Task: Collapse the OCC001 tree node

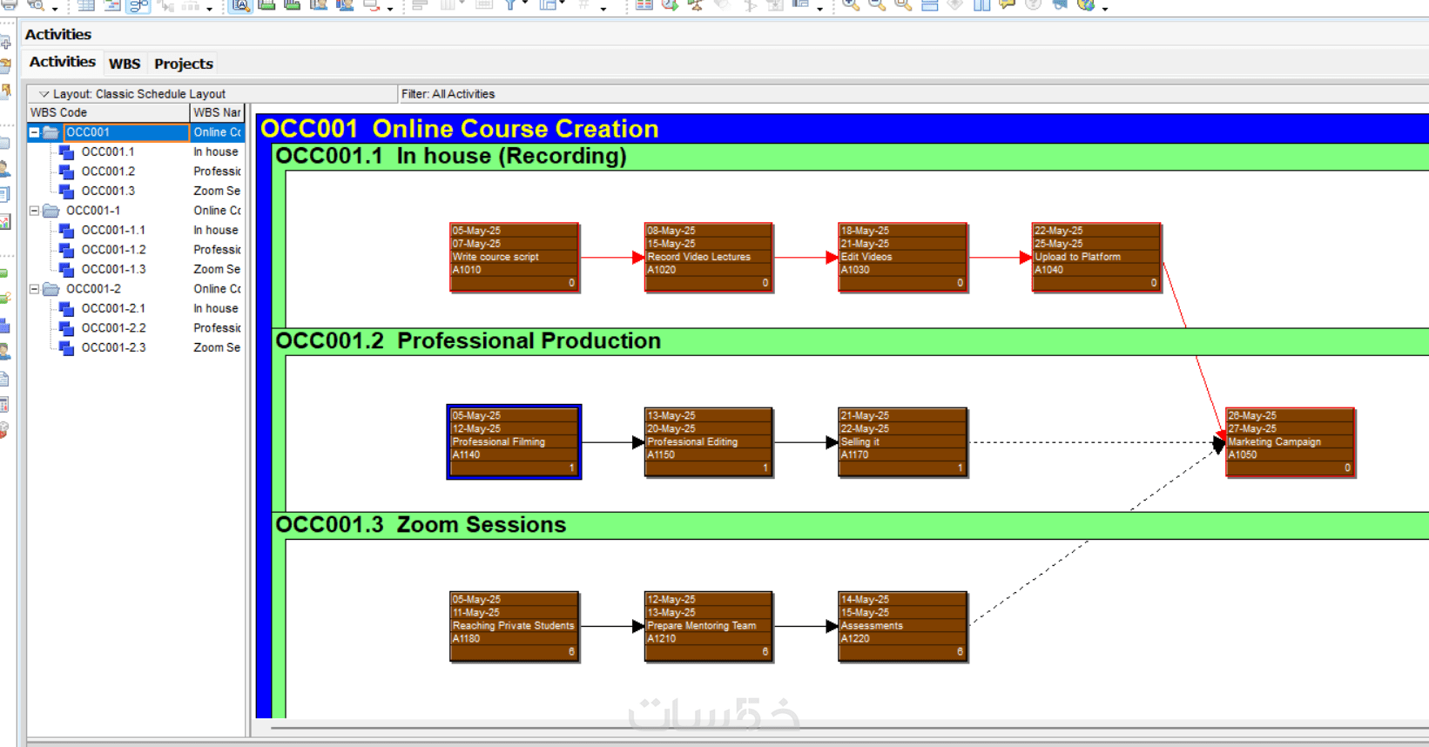Action: tap(35, 132)
